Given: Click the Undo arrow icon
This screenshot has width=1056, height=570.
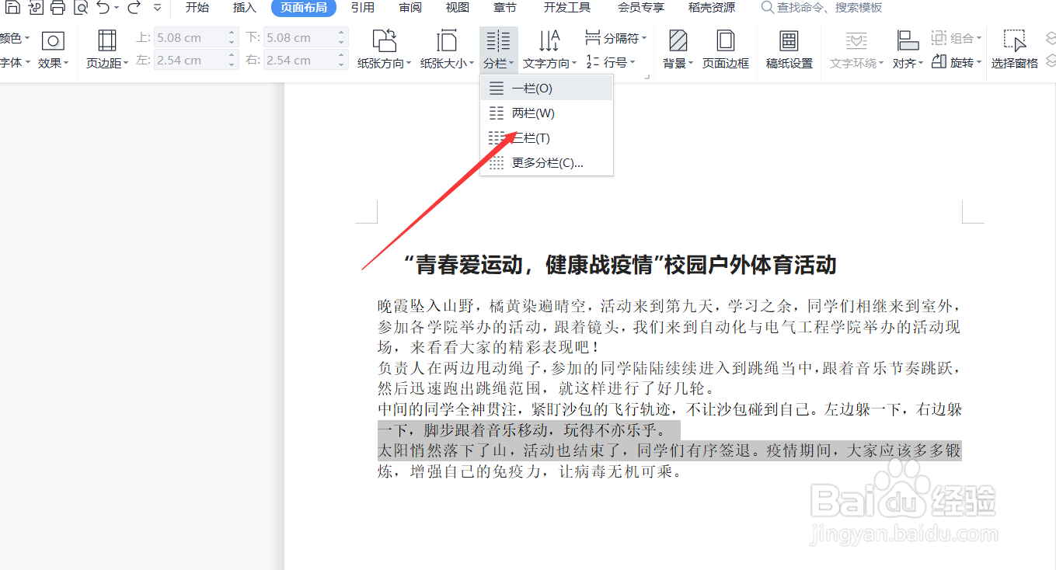Looking at the screenshot, I should 103,8.
